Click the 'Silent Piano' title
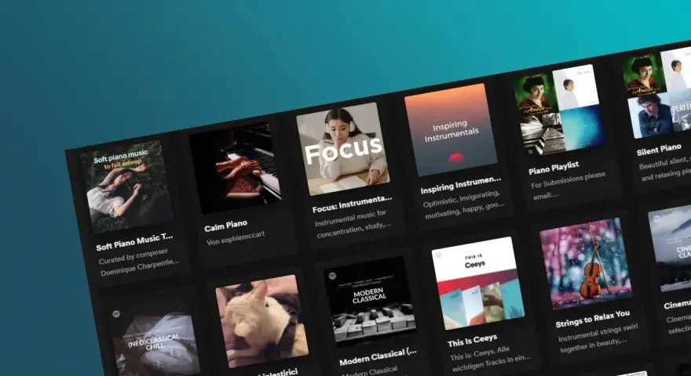This screenshot has height=376, width=691. pos(660,150)
